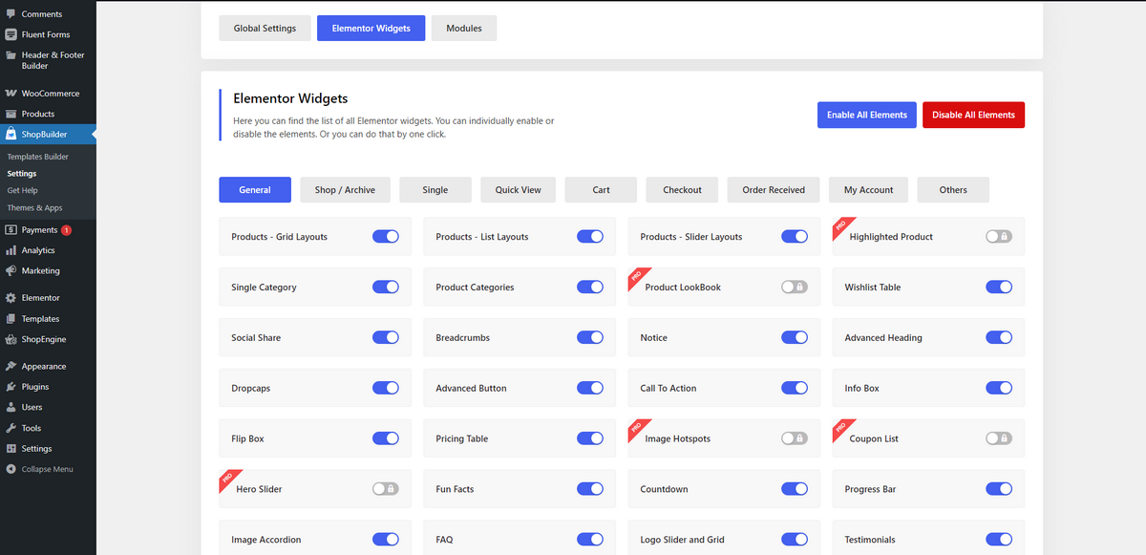Open the ShopBuilder Settings submenu link
The image size is (1146, 555).
[x=22, y=174]
